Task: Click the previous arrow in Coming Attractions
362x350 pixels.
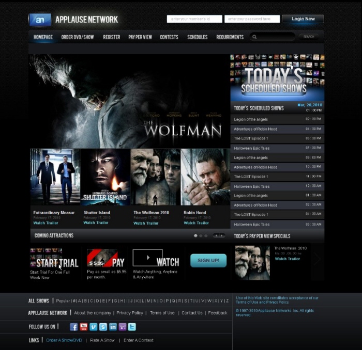Action: point(216,235)
